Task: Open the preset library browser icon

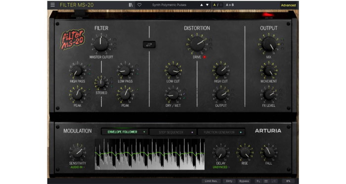Action: [130, 5]
